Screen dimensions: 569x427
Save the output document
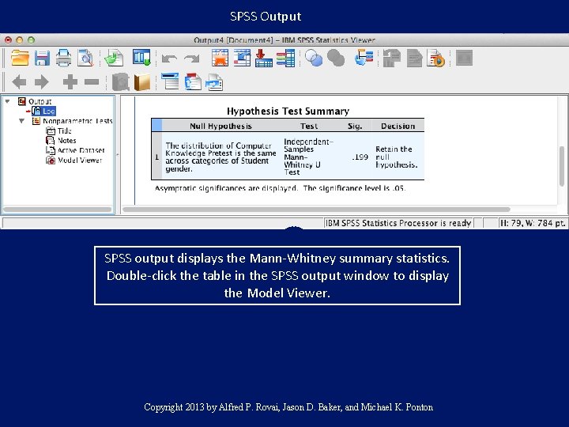pos(42,58)
